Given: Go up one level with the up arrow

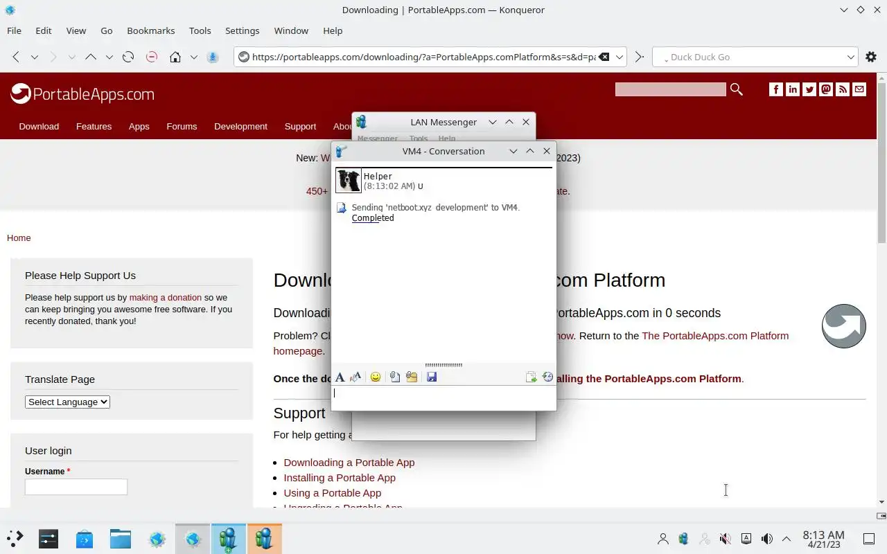Looking at the screenshot, I should pos(91,57).
